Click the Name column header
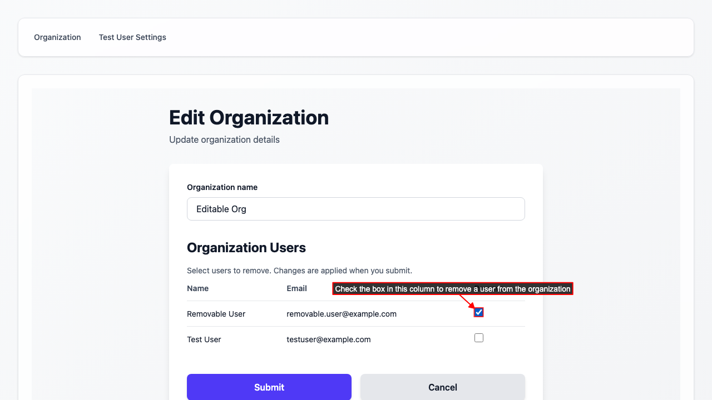 click(x=197, y=288)
